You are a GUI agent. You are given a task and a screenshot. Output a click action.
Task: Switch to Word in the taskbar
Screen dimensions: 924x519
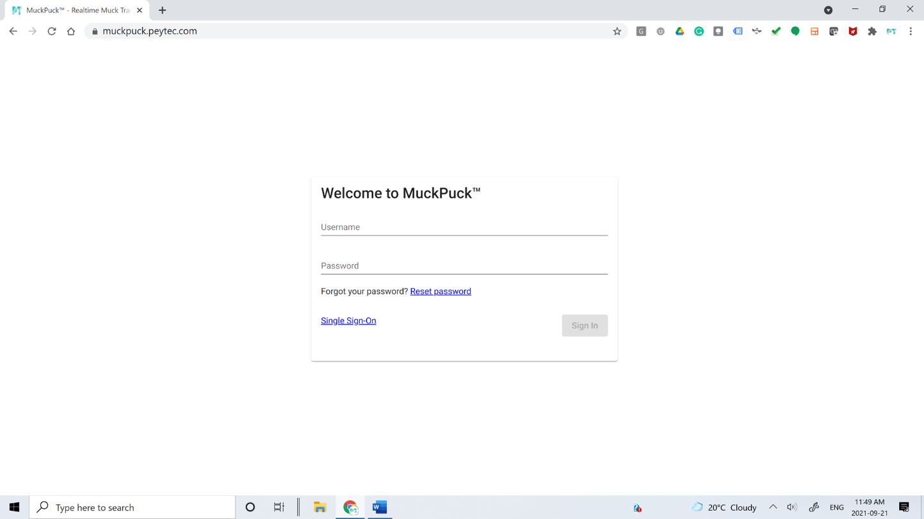point(380,507)
